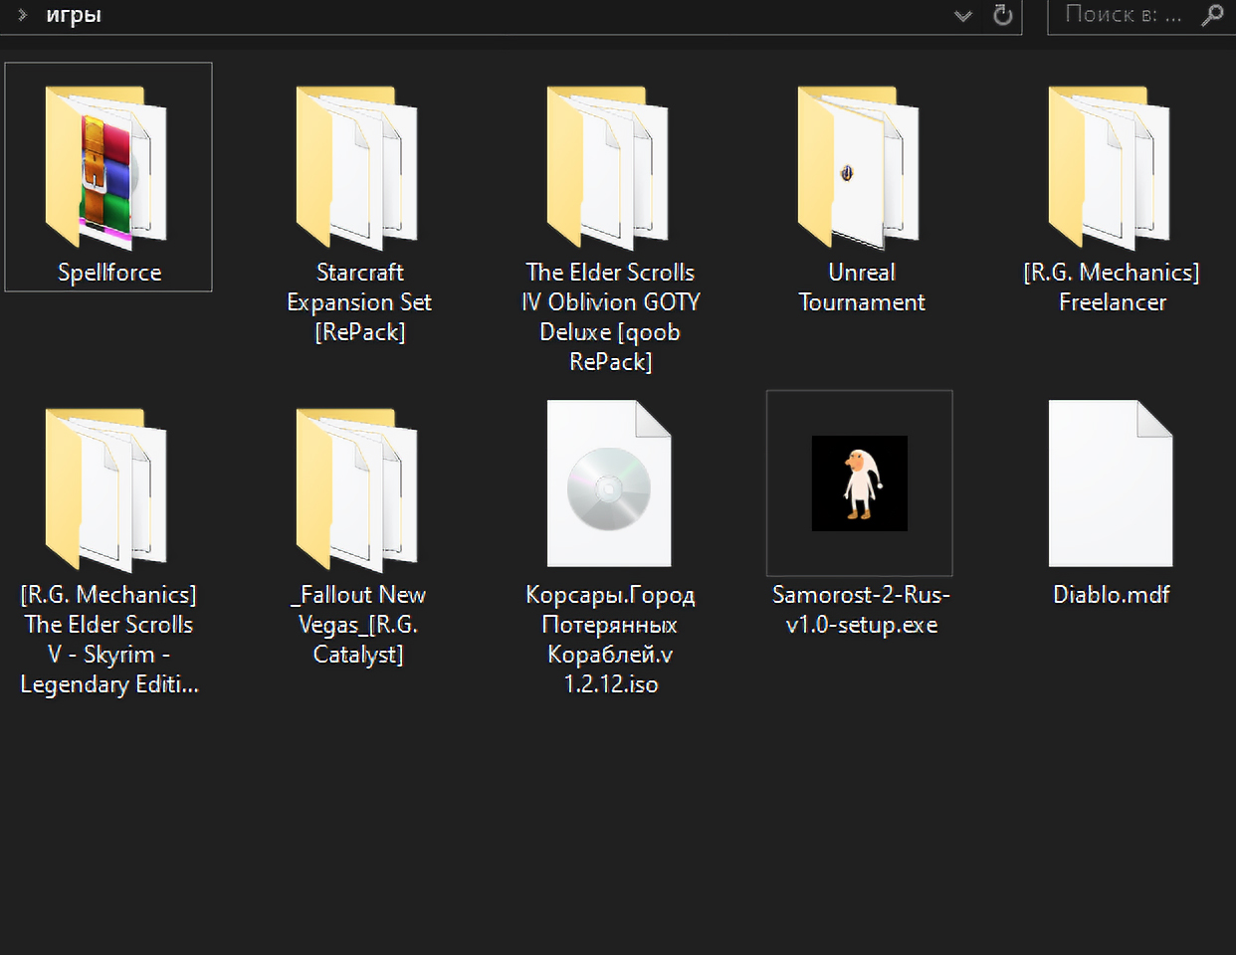Open the address bar history dropdown

coord(963,16)
